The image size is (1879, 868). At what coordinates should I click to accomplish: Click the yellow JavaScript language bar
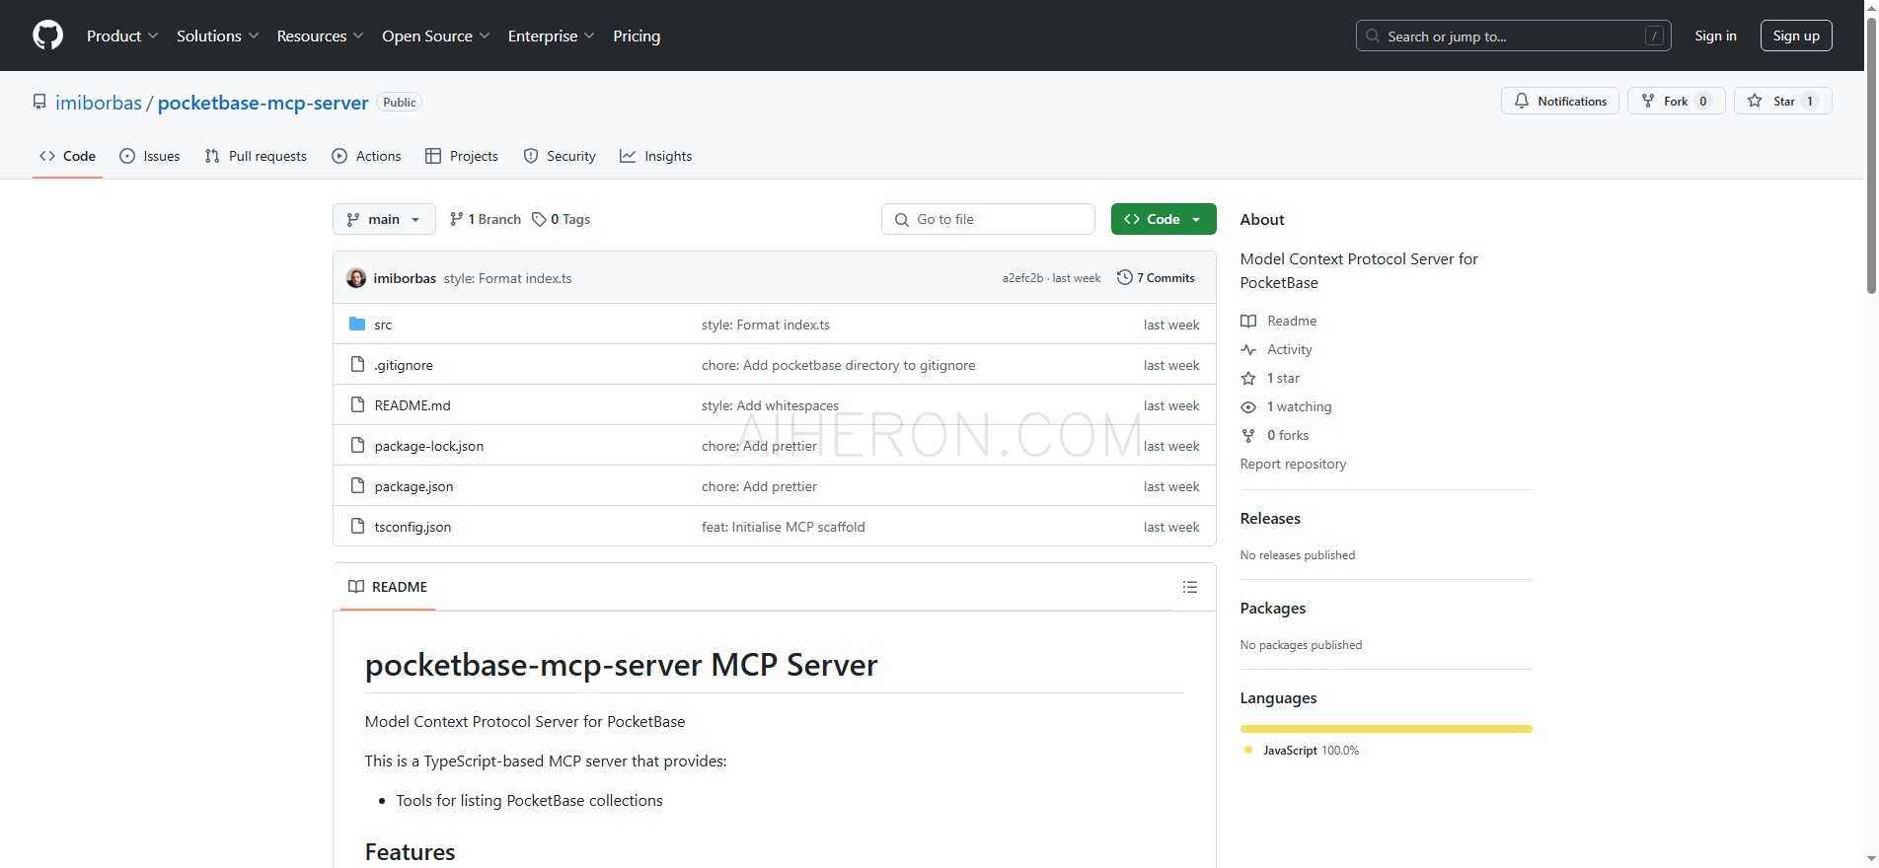coord(1386,729)
